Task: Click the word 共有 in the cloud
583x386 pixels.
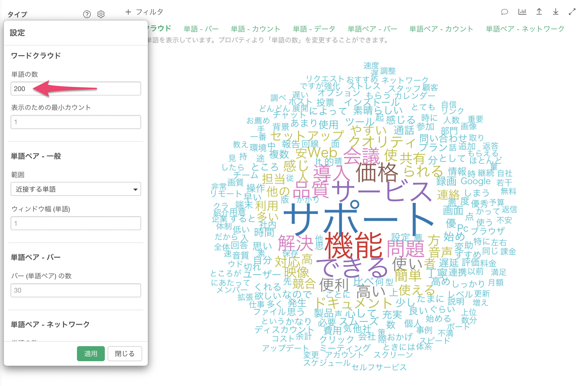Action: coord(412,158)
